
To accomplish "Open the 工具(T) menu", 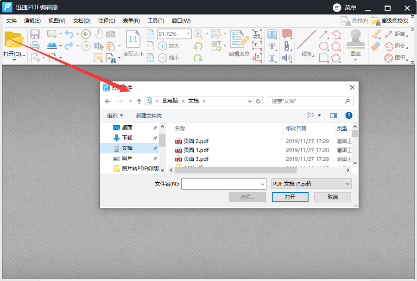I will pyautogui.click(x=156, y=21).
